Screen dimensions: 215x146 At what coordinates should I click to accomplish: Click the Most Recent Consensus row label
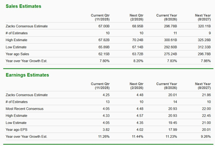(x=25, y=109)
